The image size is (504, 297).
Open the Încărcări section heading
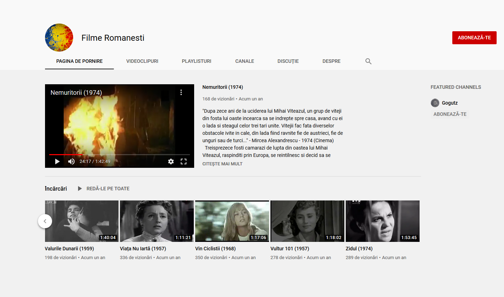pos(56,189)
